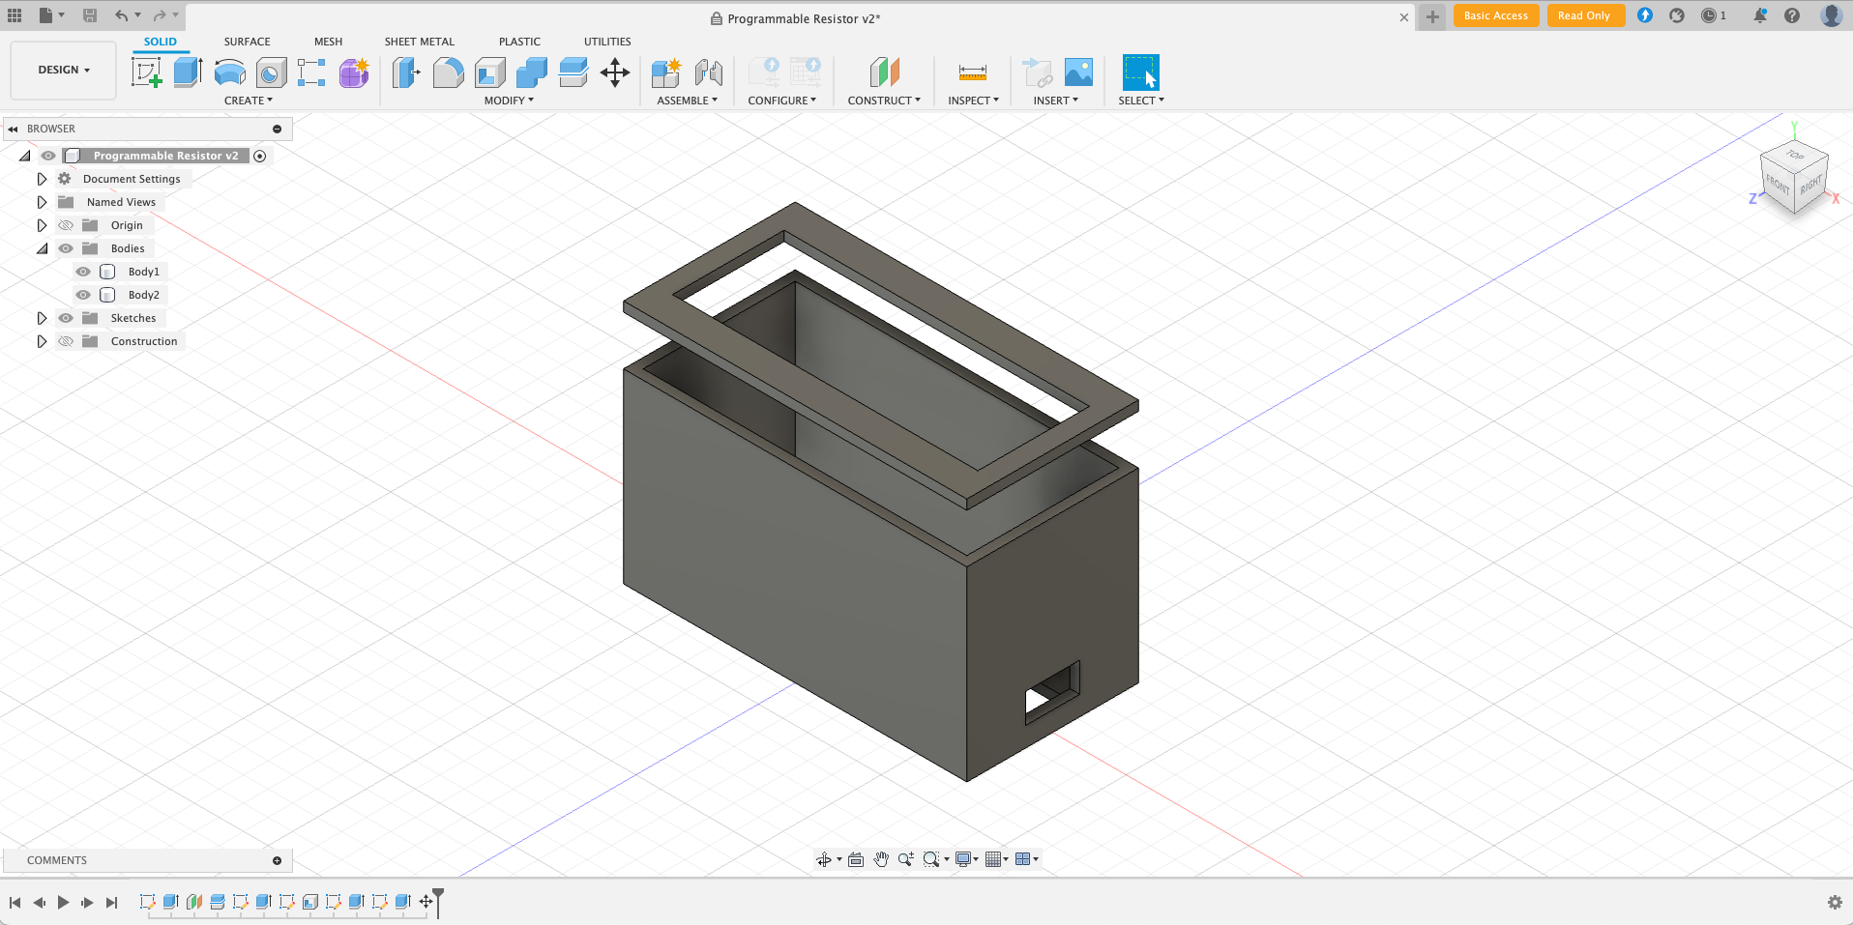The image size is (1853, 925).
Task: Click the Basic Access button
Action: pyautogui.click(x=1496, y=15)
